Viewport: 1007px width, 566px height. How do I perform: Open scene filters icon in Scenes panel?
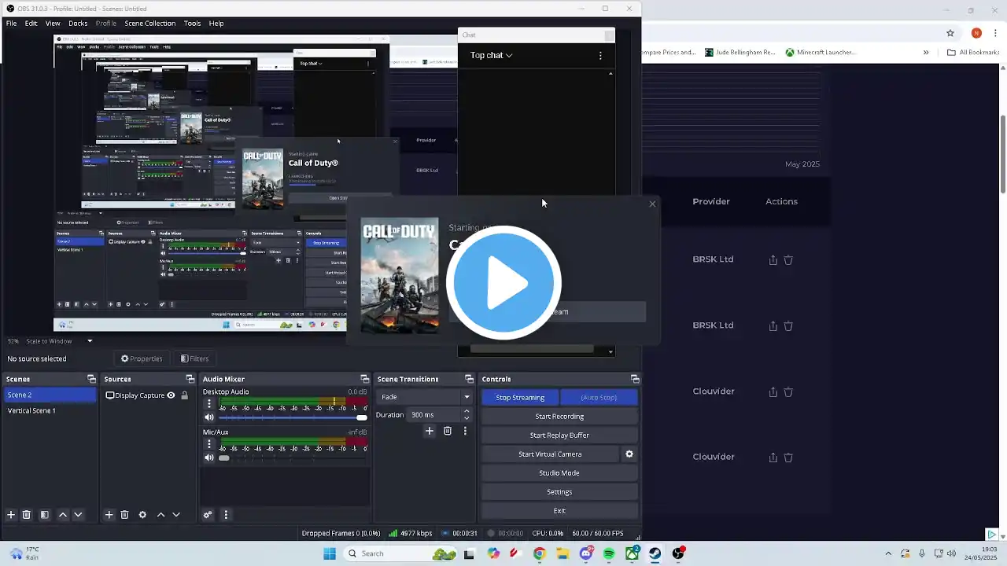click(x=44, y=515)
